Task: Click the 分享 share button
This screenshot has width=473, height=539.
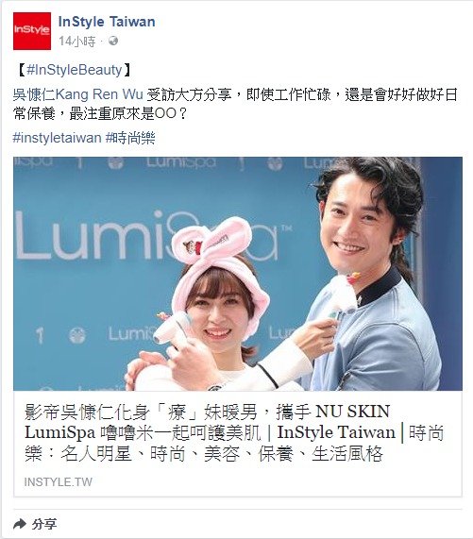Action: [x=35, y=524]
